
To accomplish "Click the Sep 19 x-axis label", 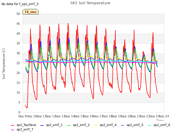I will click(x=117, y=116).
